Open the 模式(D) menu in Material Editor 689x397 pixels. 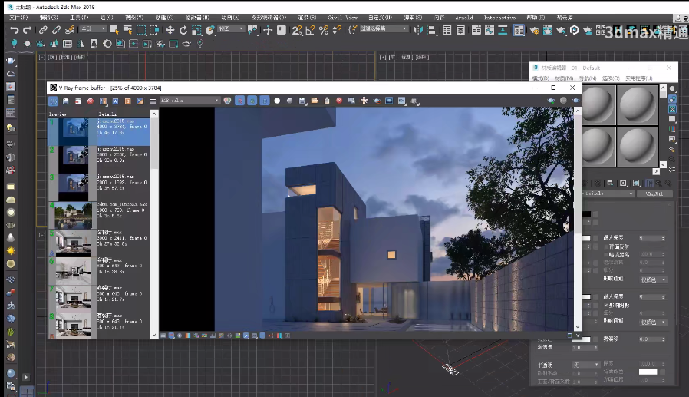click(x=540, y=78)
